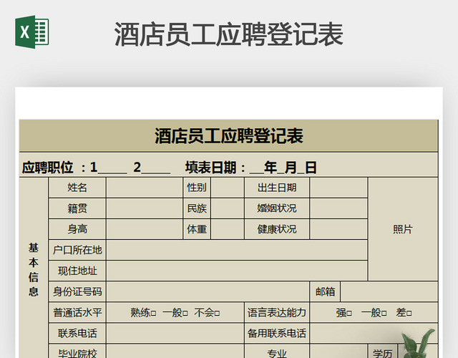Image resolution: width=458 pixels, height=358 pixels.
Task: Select the 户口所在地 label cell
Action: [x=77, y=250]
